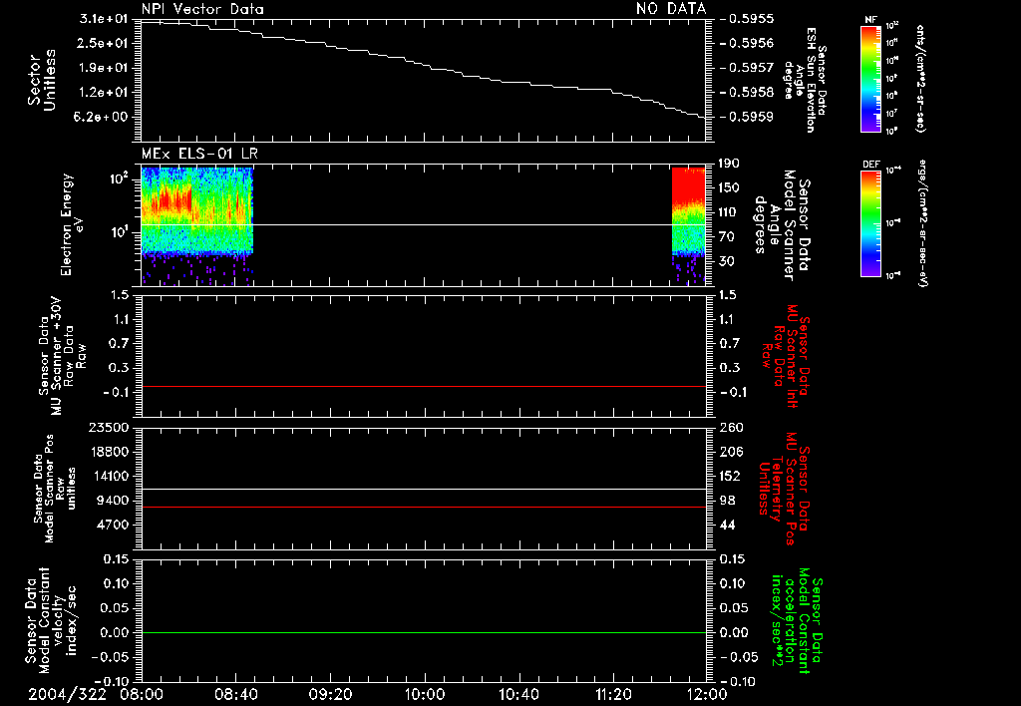
Task: Click the descending white step curve in the top panel
Action: (424, 65)
